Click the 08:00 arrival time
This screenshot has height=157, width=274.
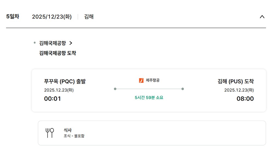click(x=245, y=99)
